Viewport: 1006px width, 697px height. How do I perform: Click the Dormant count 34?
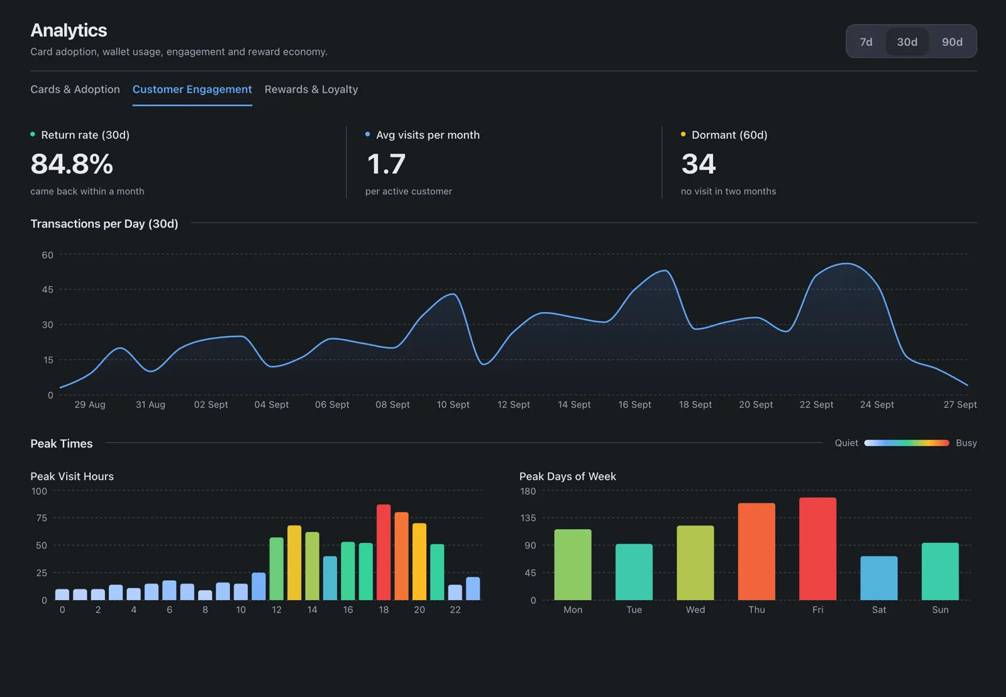pyautogui.click(x=699, y=164)
